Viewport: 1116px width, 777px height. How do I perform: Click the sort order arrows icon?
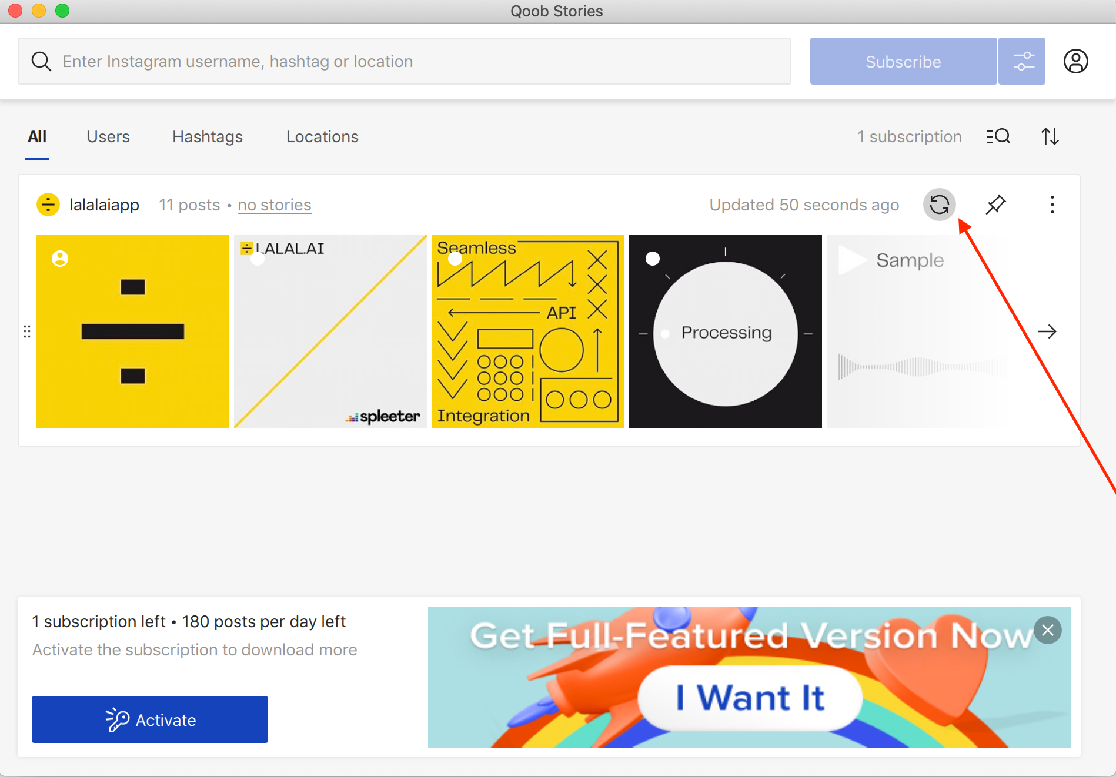[1050, 136]
